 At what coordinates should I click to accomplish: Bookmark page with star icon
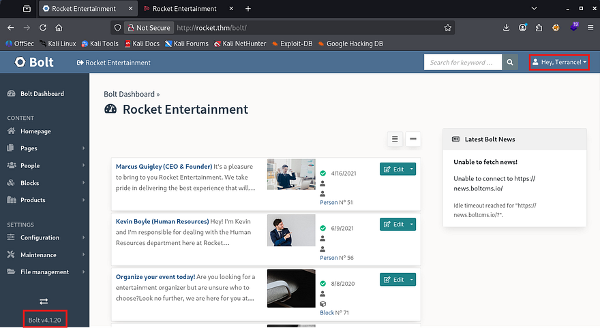coord(448,28)
